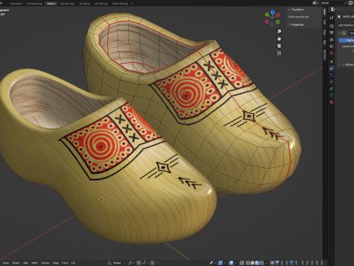Click the pan view hand icon

[279, 38]
